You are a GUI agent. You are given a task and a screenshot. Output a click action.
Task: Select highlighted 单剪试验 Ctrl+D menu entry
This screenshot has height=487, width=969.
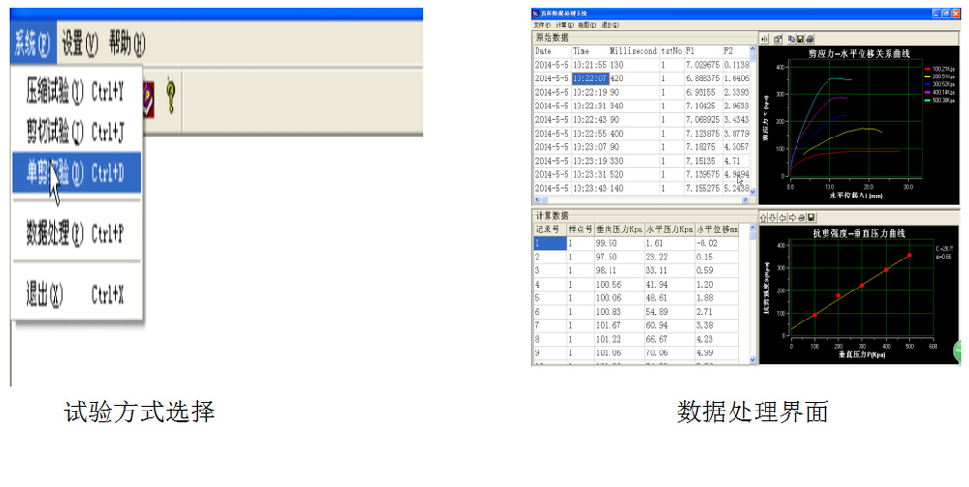click(x=76, y=173)
